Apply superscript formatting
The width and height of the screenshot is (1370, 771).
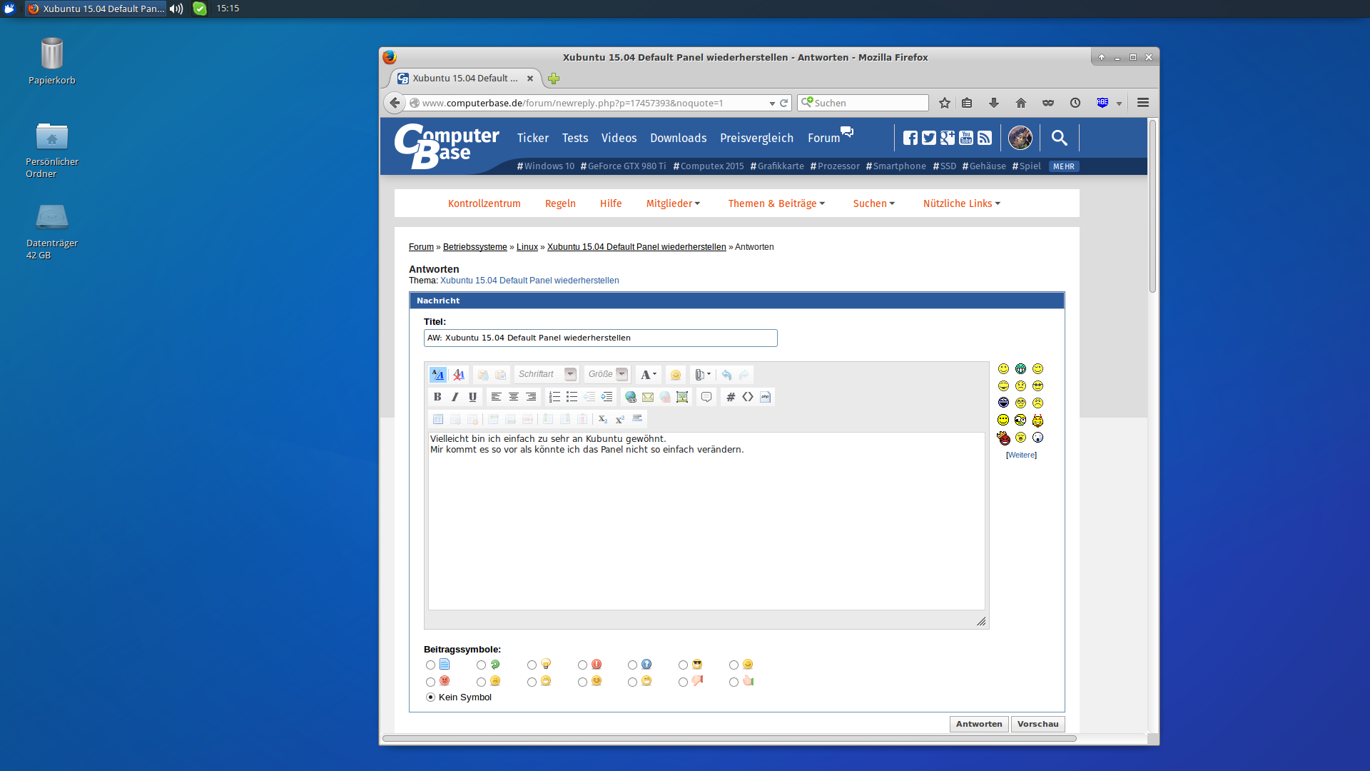tap(619, 419)
